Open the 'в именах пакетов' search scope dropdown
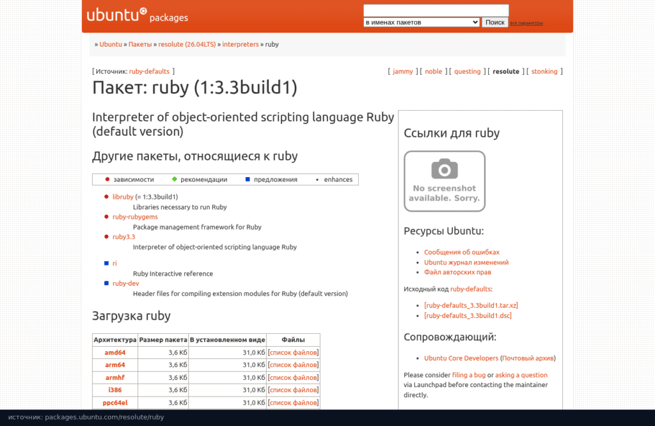 [422, 22]
